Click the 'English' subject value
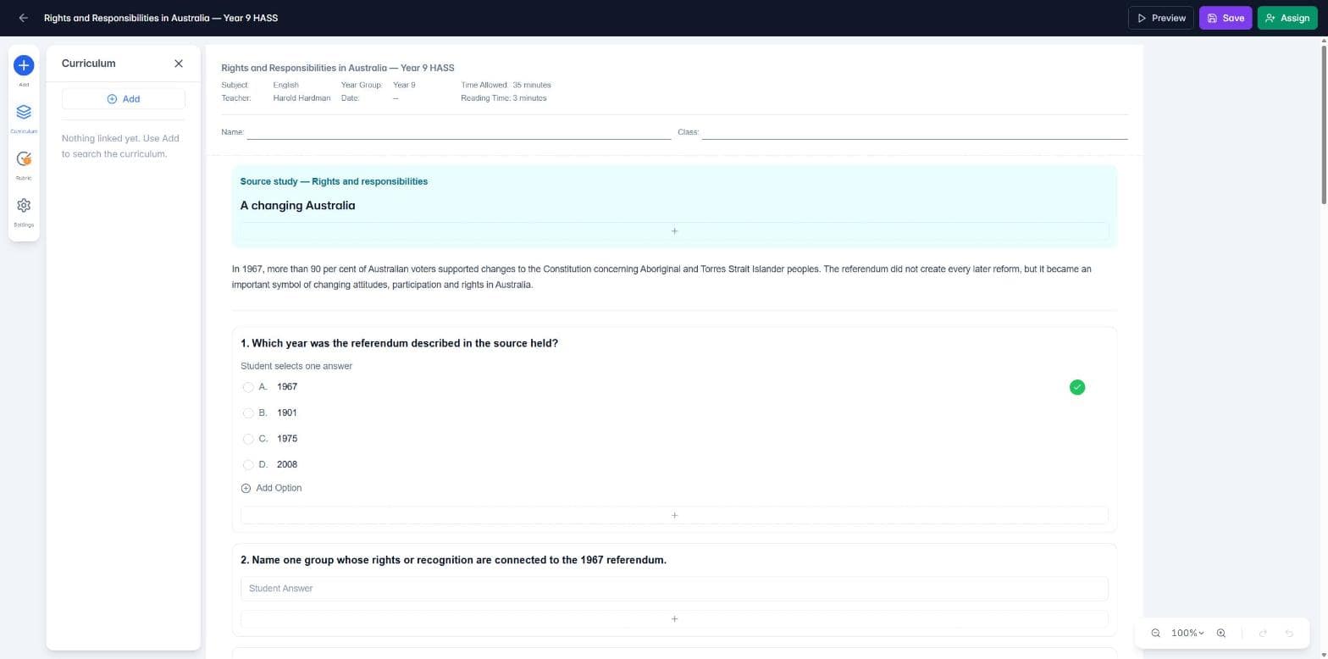 coord(285,85)
